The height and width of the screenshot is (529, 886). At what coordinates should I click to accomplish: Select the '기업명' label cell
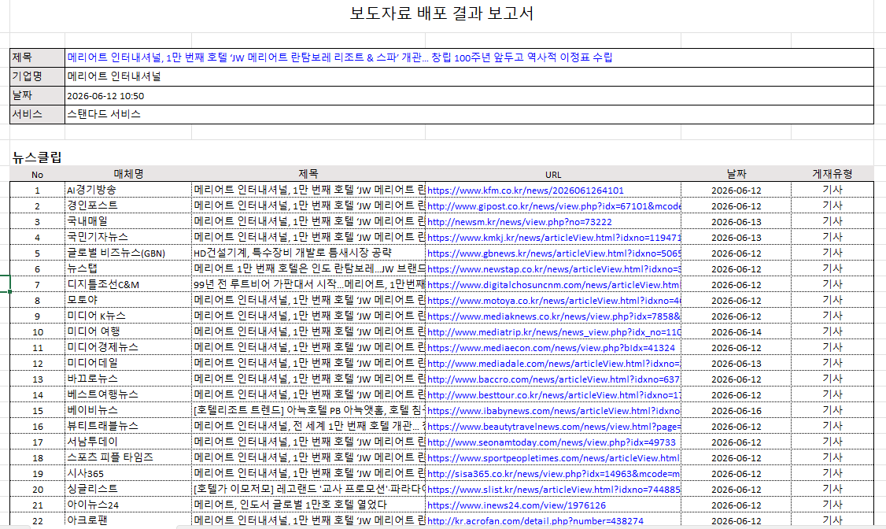point(37,77)
